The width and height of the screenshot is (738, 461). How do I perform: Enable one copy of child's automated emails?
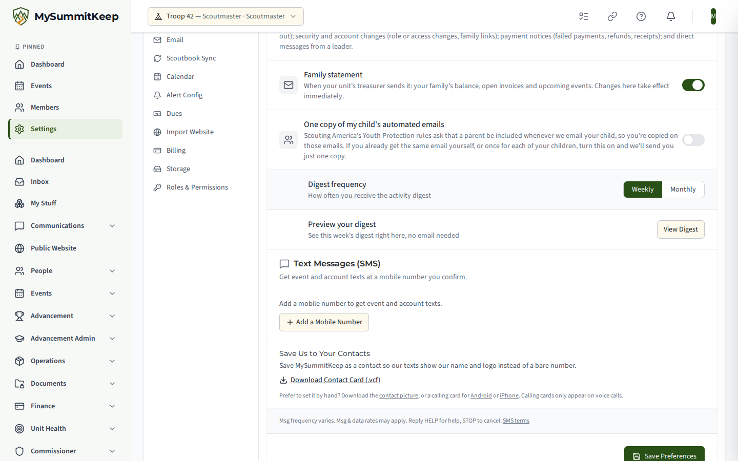tap(693, 140)
